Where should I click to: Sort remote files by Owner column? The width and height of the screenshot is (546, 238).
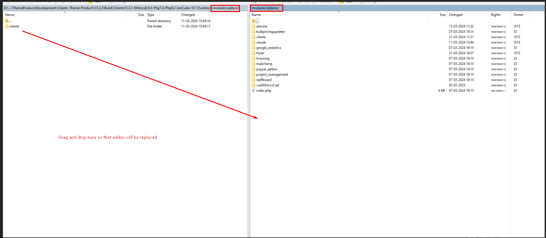tap(518, 15)
